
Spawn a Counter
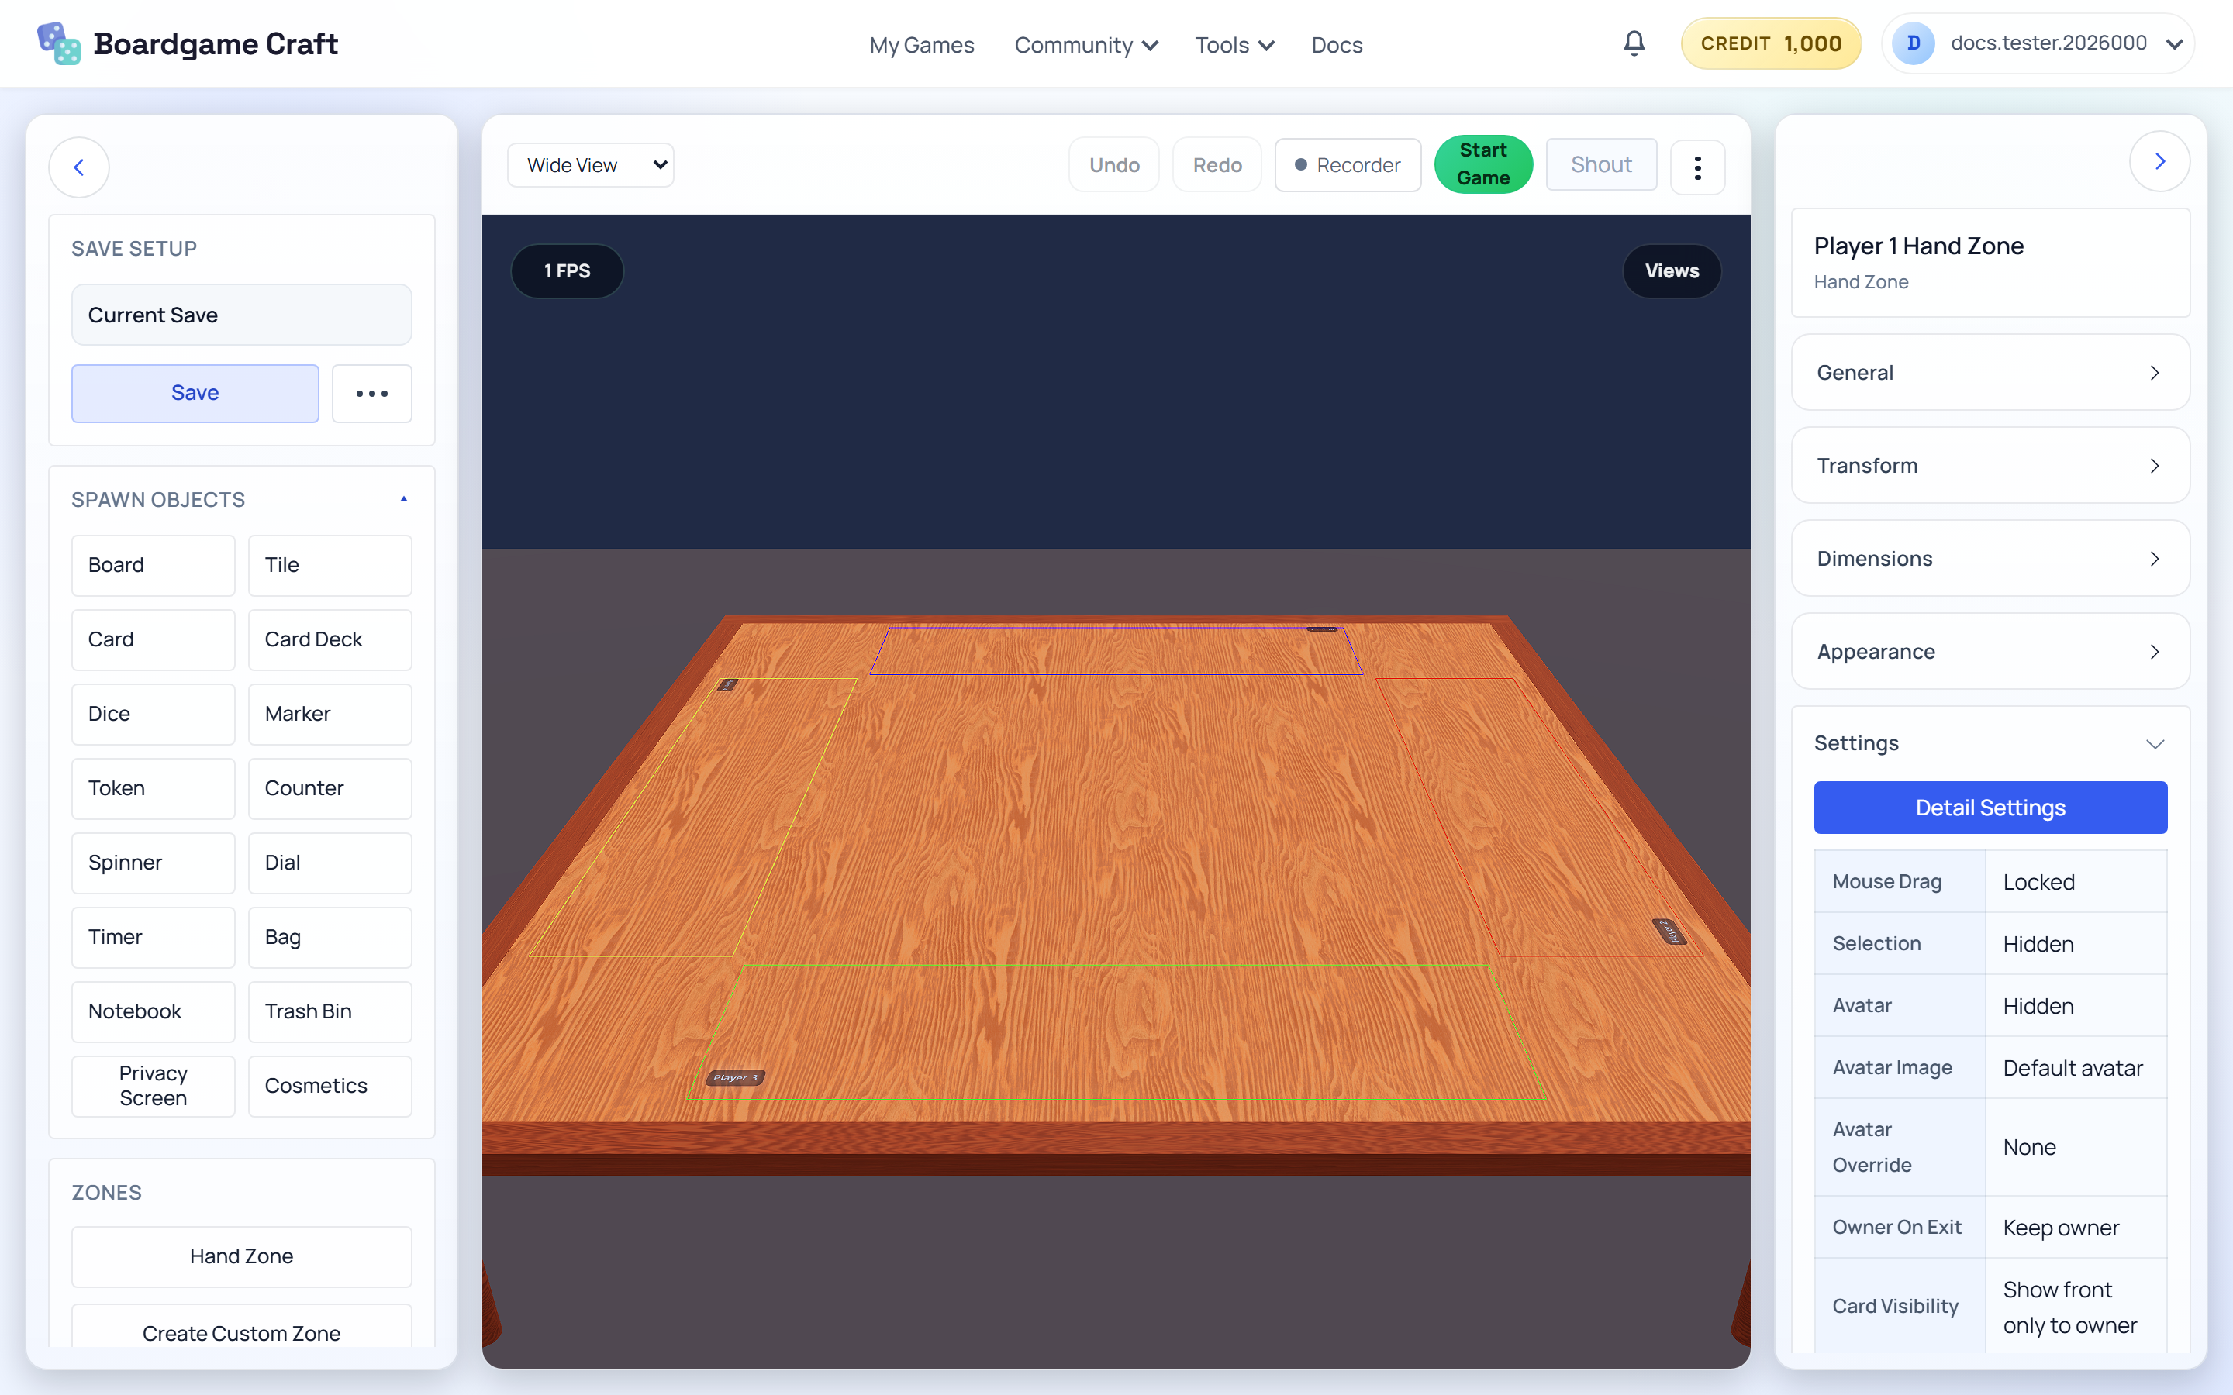pyautogui.click(x=330, y=789)
